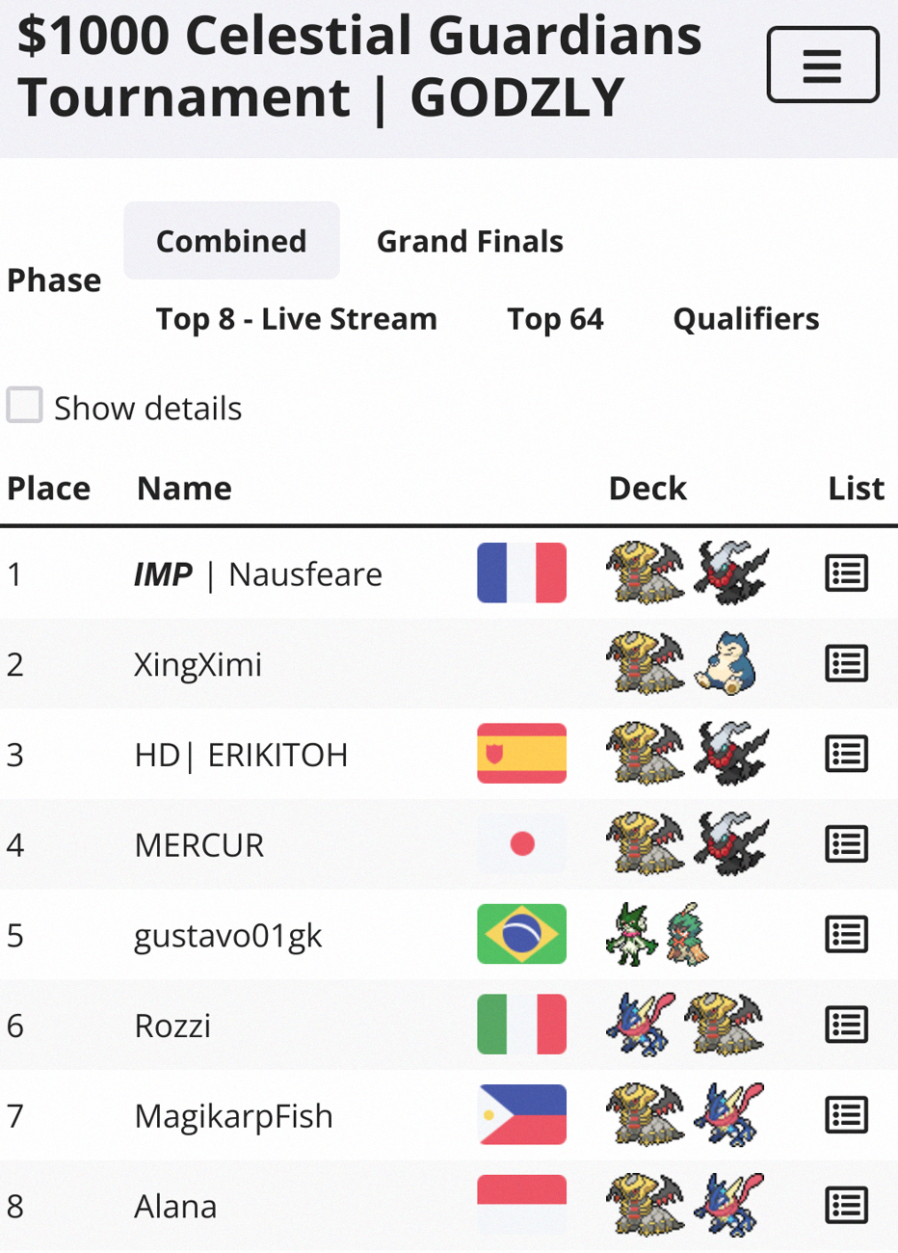This screenshot has width=898, height=1253.
Task: Switch to the Grand Finals phase
Action: coord(469,241)
